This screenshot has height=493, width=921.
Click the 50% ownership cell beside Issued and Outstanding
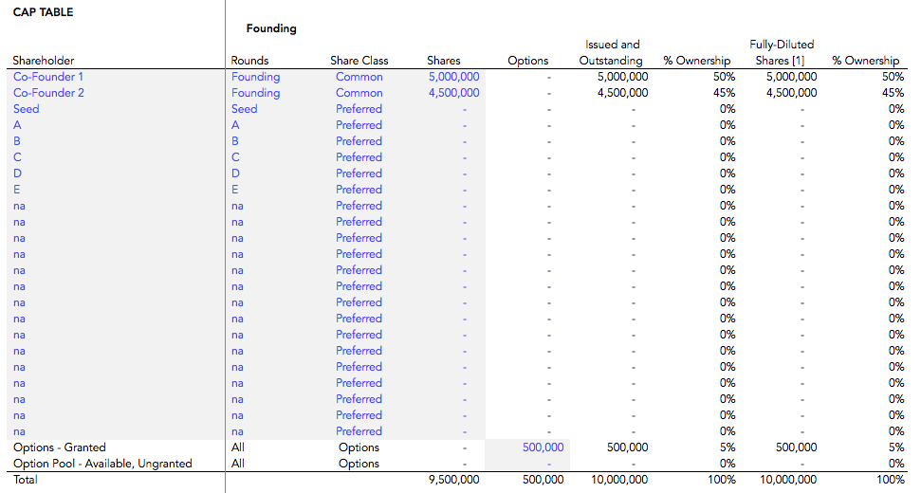click(725, 77)
